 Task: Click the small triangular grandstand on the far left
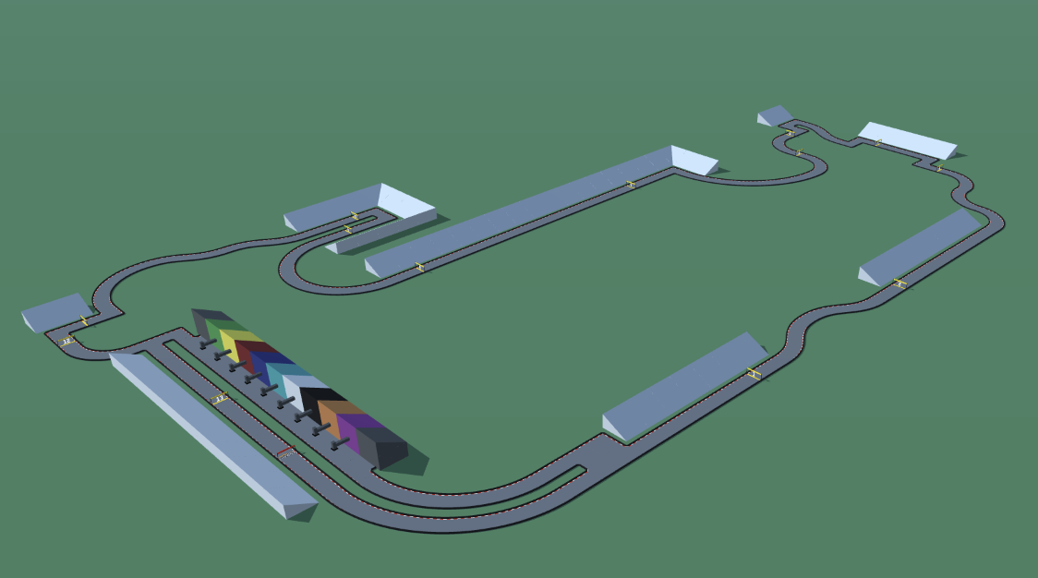pos(55,314)
